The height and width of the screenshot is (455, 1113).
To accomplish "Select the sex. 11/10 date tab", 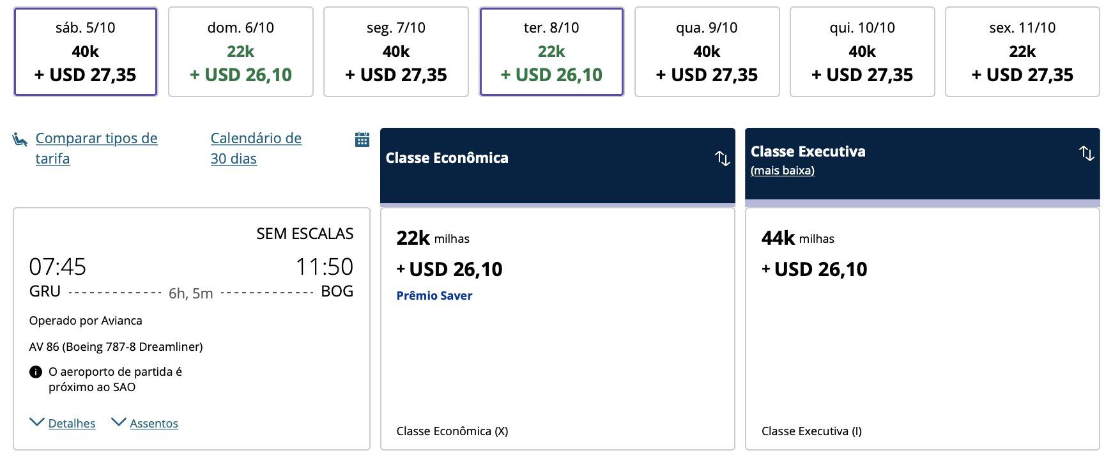I will pyautogui.click(x=1022, y=52).
